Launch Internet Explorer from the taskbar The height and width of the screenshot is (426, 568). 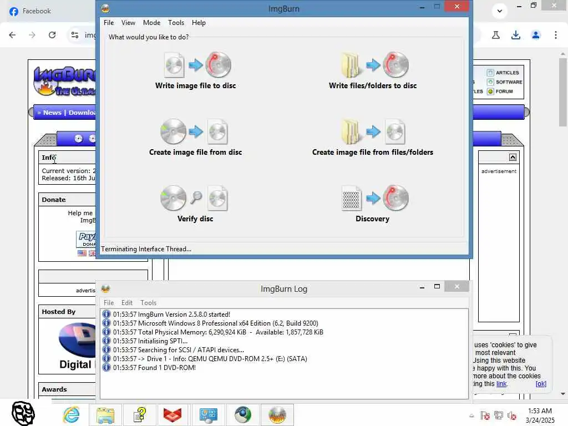click(x=71, y=414)
